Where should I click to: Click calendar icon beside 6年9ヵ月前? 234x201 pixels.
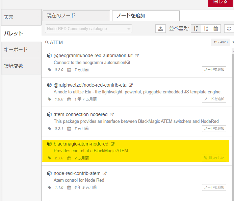69,187
